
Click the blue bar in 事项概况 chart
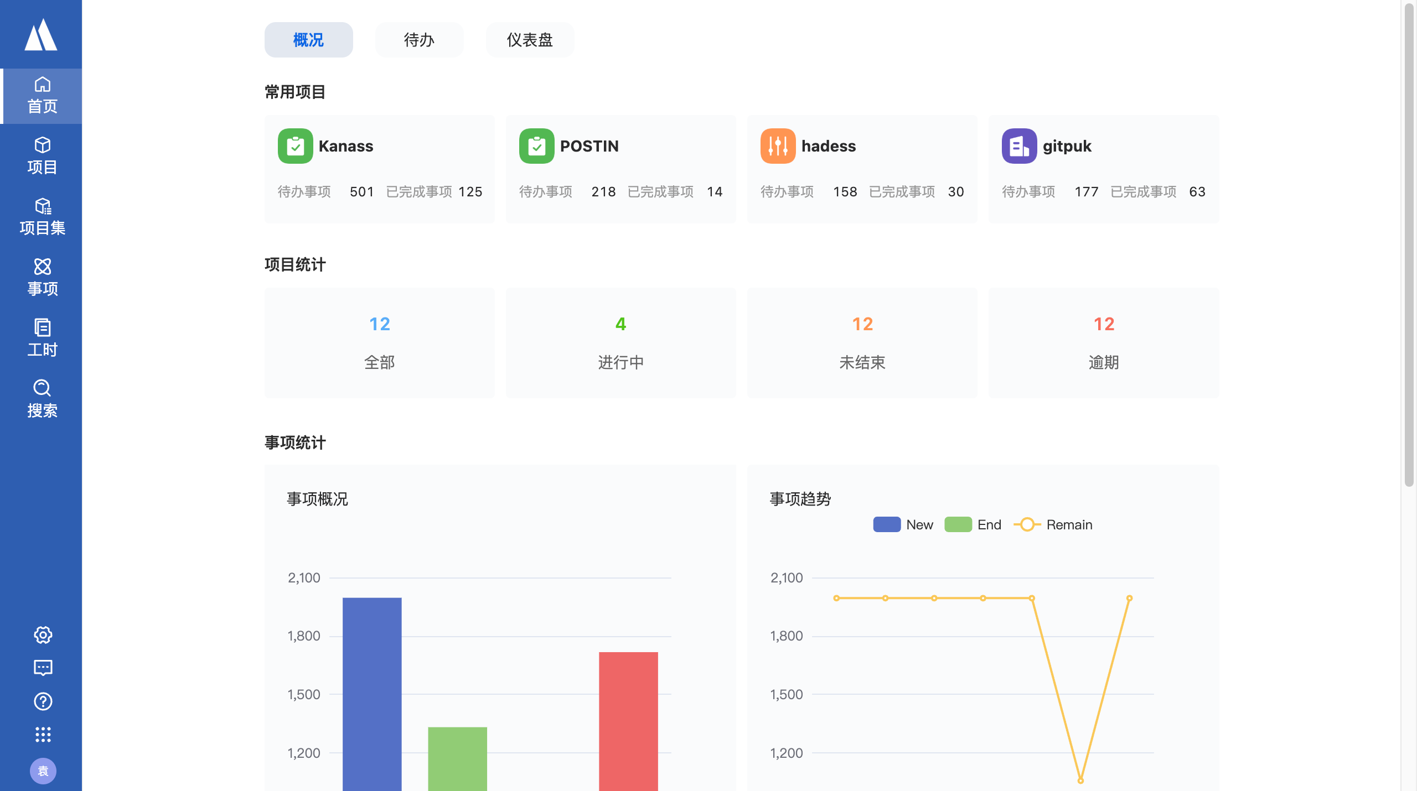[372, 694]
